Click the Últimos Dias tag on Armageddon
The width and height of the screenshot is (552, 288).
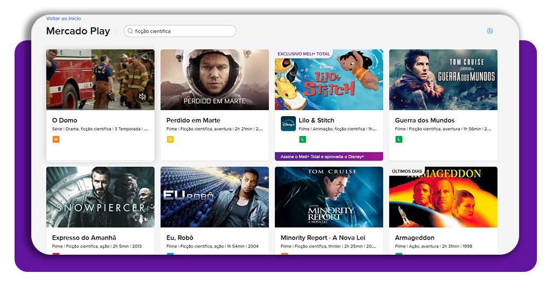[x=406, y=171]
